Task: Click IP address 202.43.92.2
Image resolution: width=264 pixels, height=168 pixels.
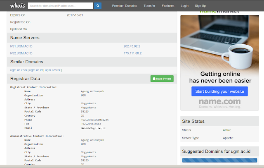Action: 132,46
